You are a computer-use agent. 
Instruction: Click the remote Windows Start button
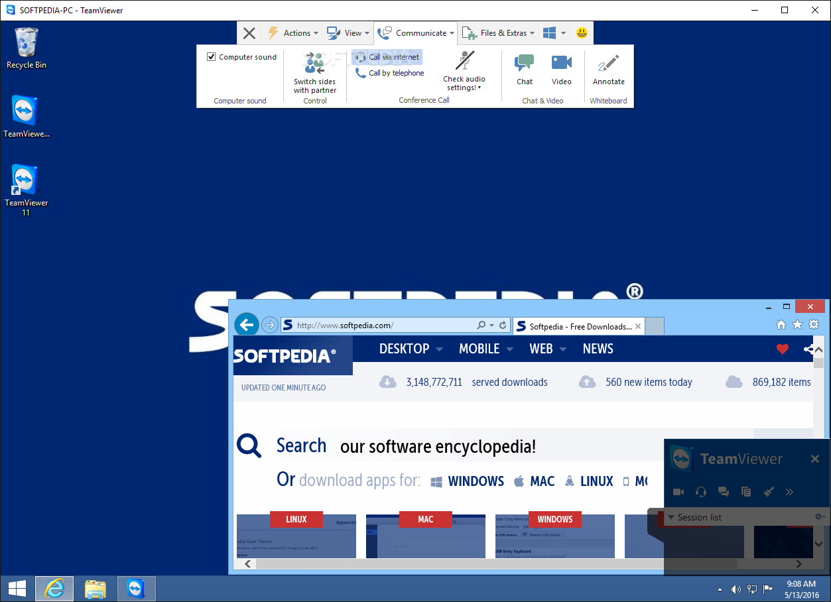[17, 588]
